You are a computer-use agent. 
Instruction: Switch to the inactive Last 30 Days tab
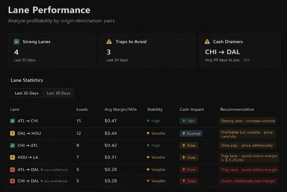tap(58, 93)
